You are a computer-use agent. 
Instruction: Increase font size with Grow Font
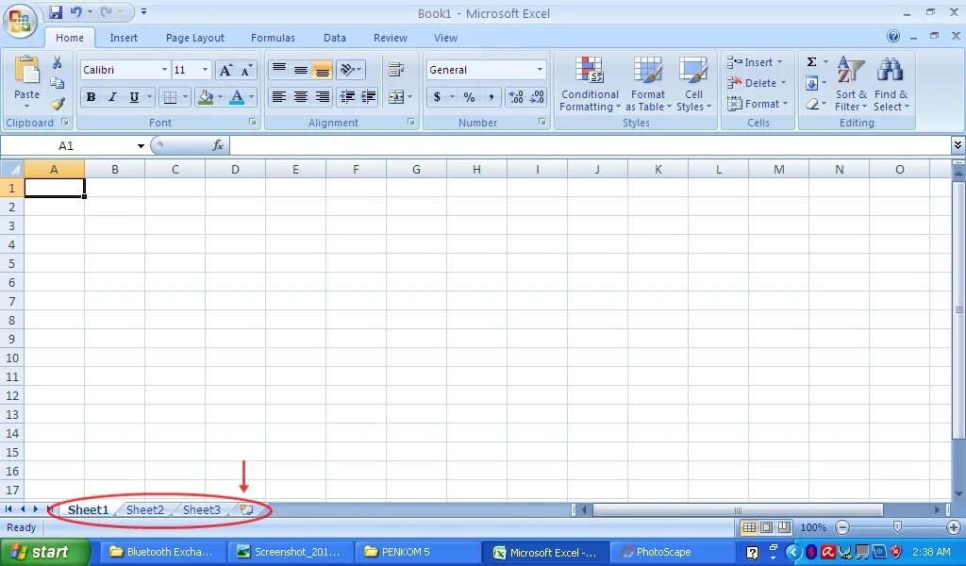[225, 70]
